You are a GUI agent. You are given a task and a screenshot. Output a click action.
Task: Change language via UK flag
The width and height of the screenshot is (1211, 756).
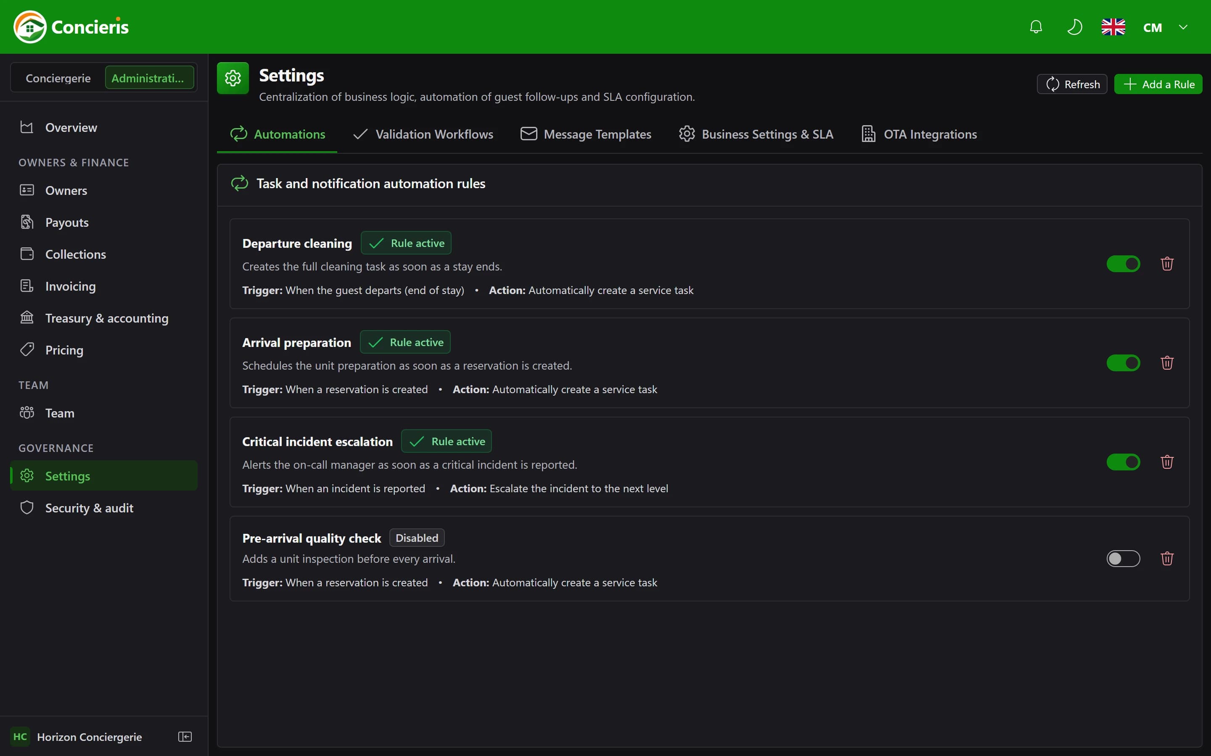tap(1113, 27)
